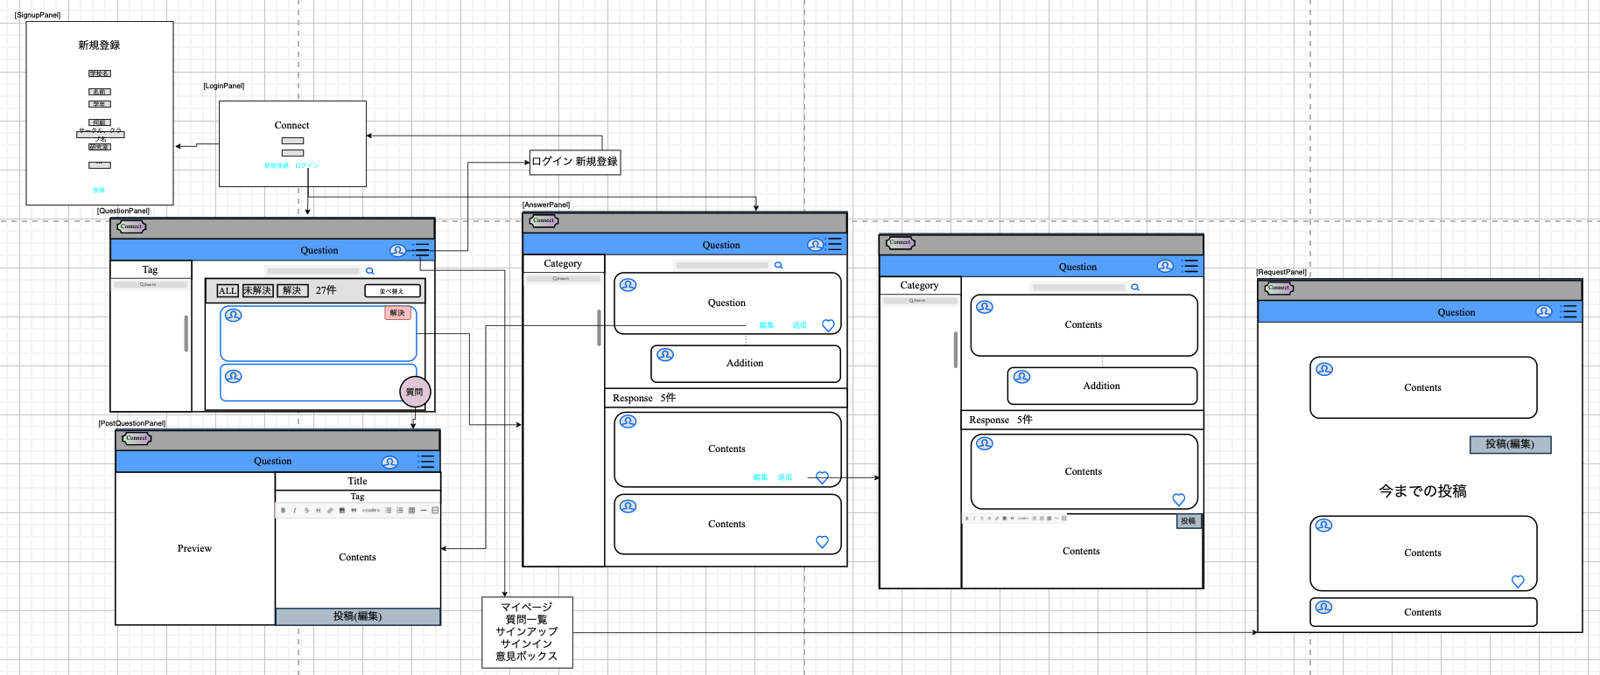Choose サインアップ from the menu list box

click(x=527, y=631)
